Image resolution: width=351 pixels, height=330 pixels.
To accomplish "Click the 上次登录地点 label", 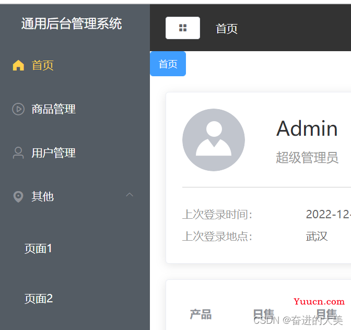I will point(217,236).
